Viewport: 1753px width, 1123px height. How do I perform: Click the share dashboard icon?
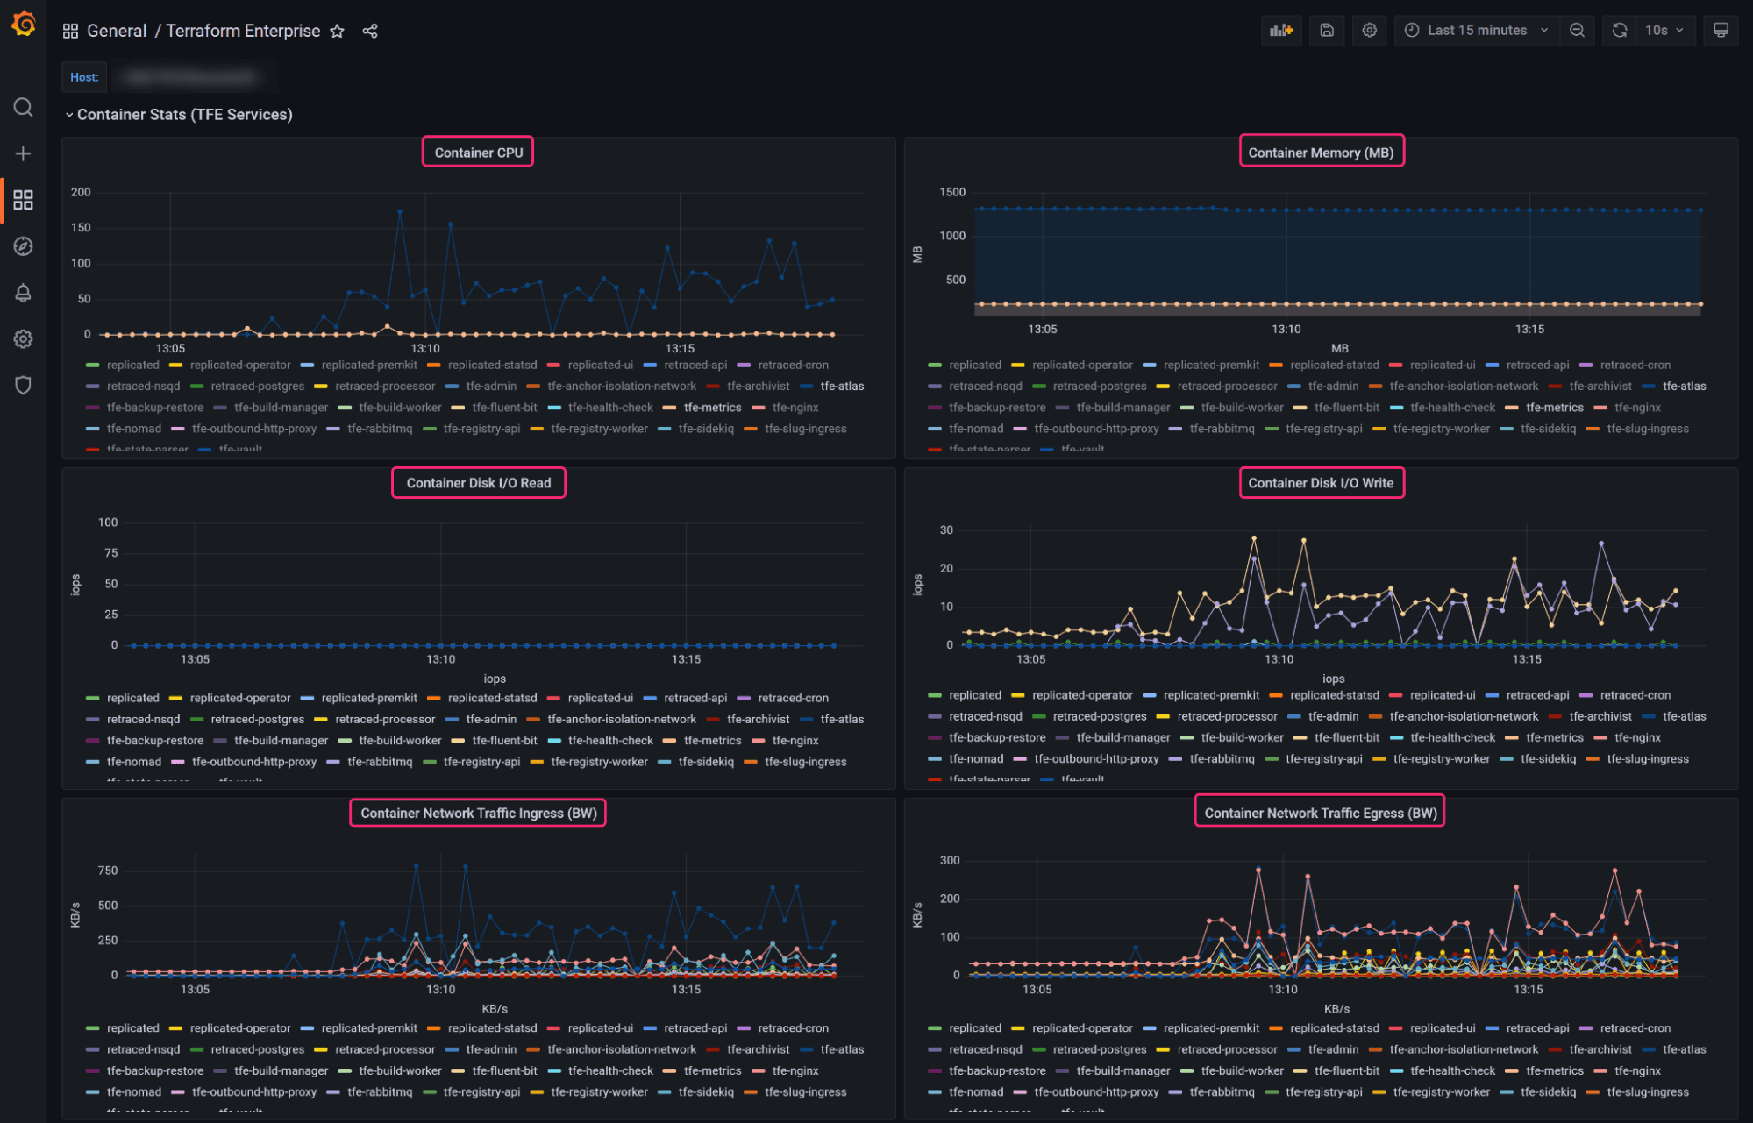click(x=369, y=31)
